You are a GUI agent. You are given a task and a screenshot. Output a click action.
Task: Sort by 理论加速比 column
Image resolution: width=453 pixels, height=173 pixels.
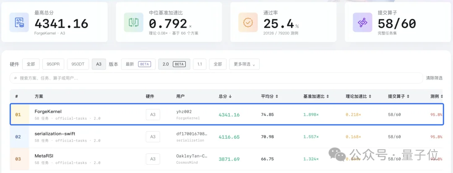359,96
